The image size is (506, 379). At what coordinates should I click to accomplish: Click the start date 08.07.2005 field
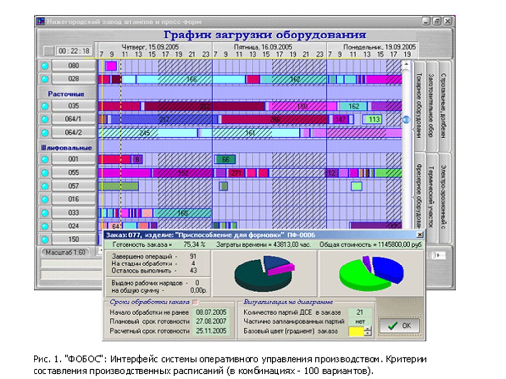click(211, 312)
